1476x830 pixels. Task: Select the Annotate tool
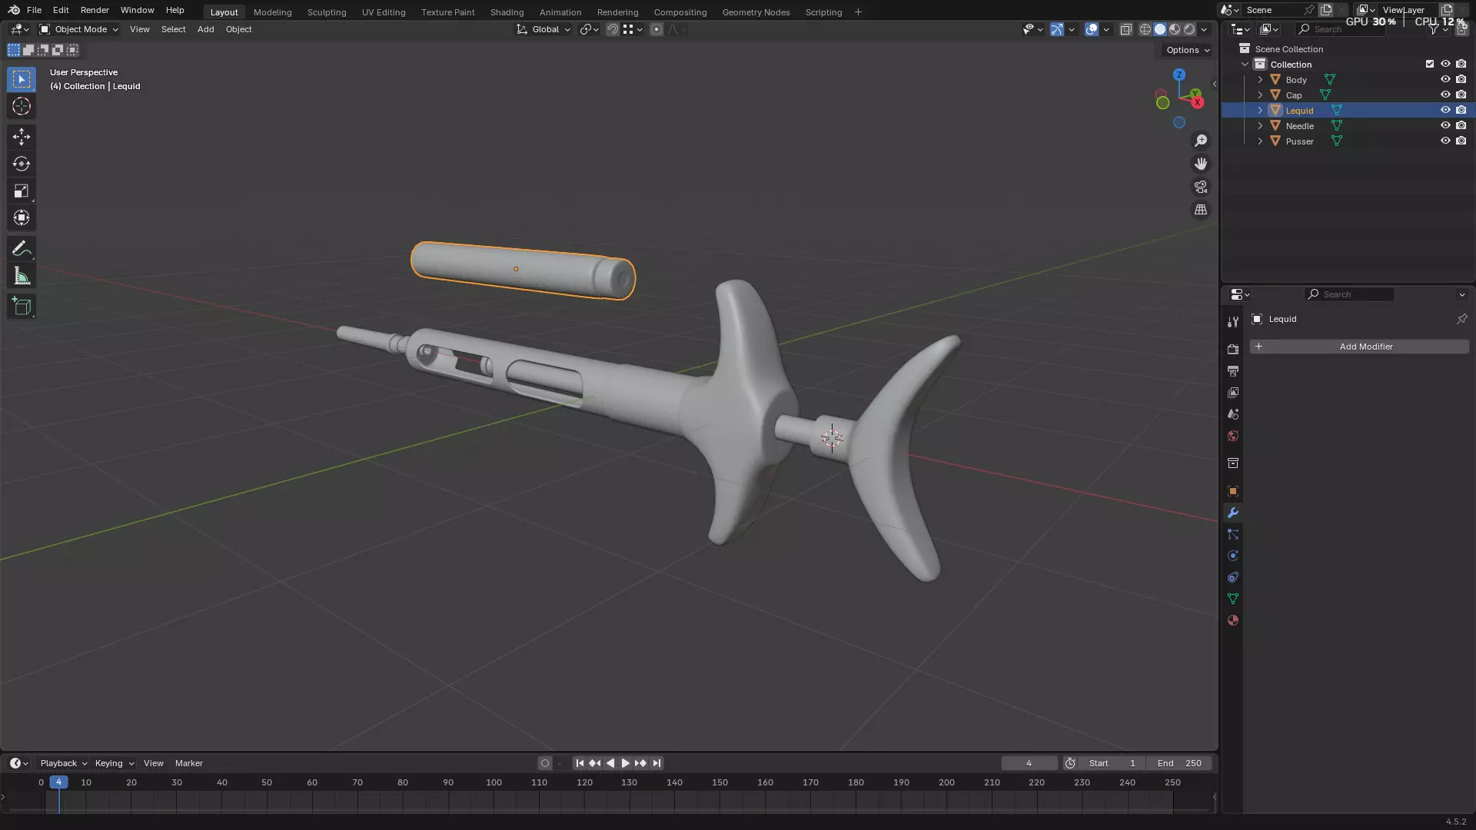[x=22, y=249]
